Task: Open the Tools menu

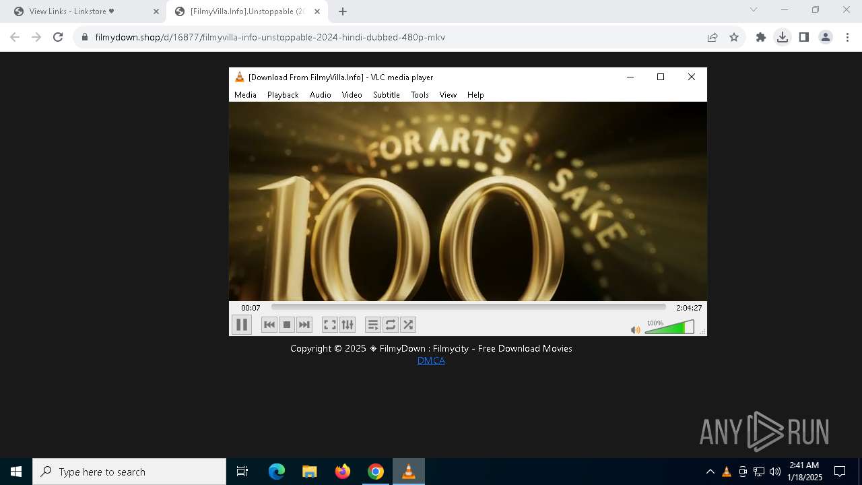Action: 420,95
